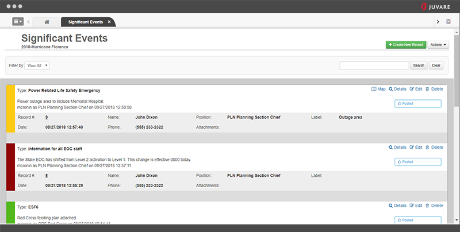View Details of Power Related Life Safety record
The width and height of the screenshot is (460, 232).
point(397,89)
